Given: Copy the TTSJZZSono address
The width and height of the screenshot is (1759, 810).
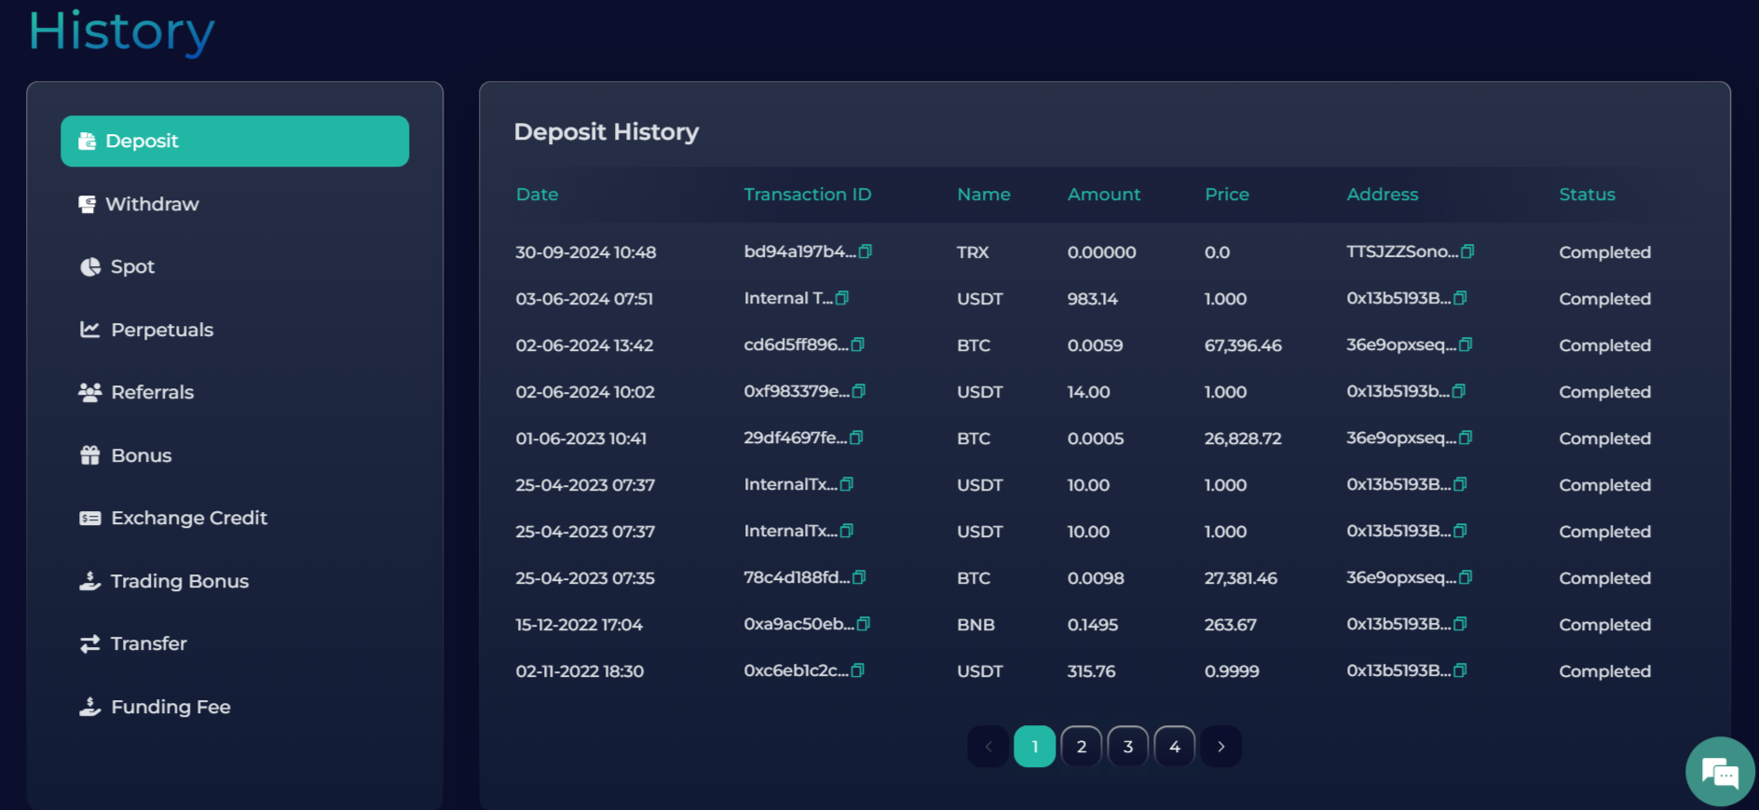Looking at the screenshot, I should 1467,251.
